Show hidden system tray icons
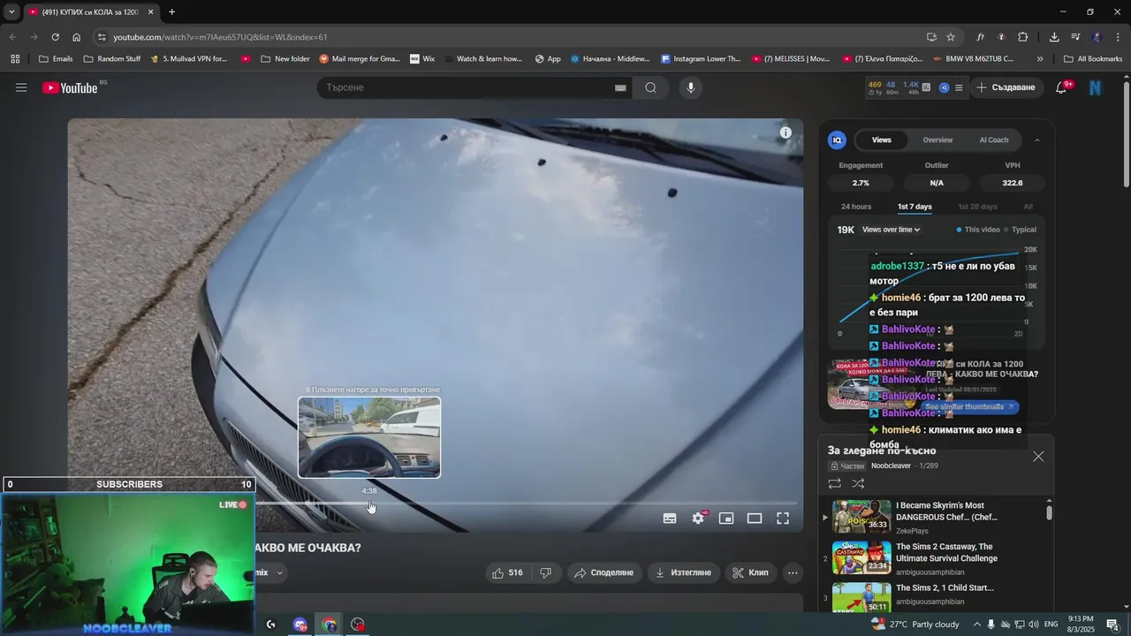 pyautogui.click(x=976, y=625)
